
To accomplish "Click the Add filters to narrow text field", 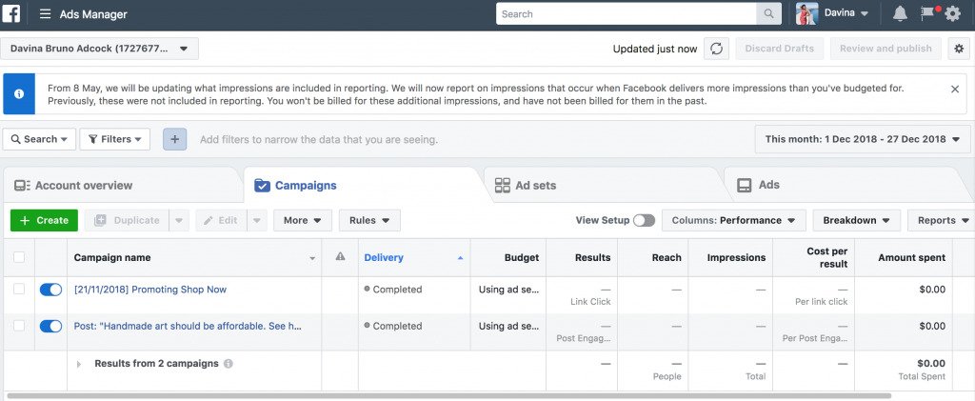I will click(319, 139).
